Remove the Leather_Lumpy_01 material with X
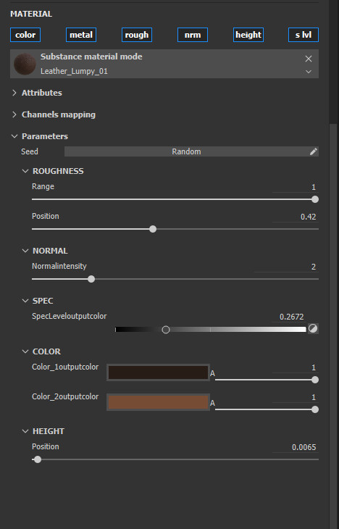 click(309, 59)
